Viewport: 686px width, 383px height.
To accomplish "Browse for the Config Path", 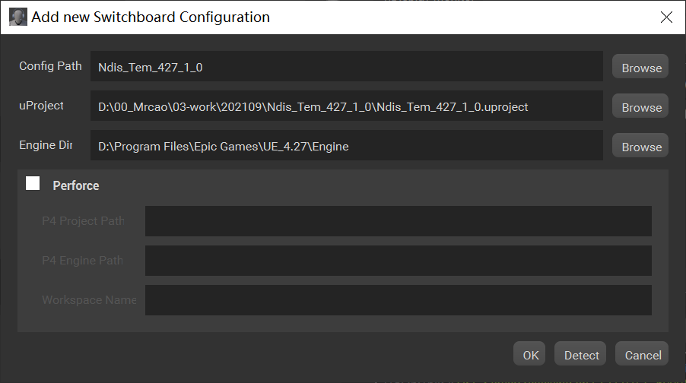I will tap(640, 66).
